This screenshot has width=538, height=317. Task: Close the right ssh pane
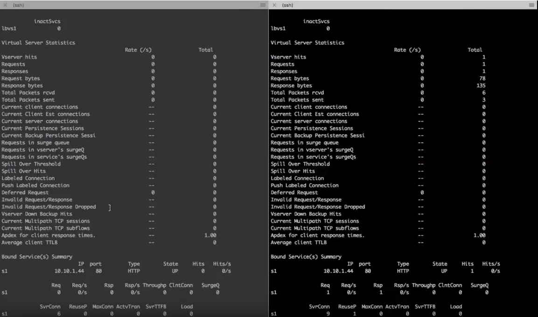pos(274,5)
